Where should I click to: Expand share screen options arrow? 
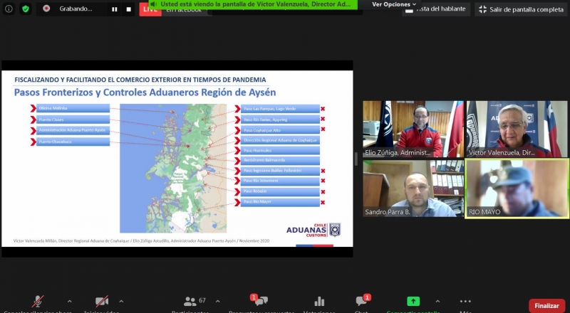tap(437, 301)
